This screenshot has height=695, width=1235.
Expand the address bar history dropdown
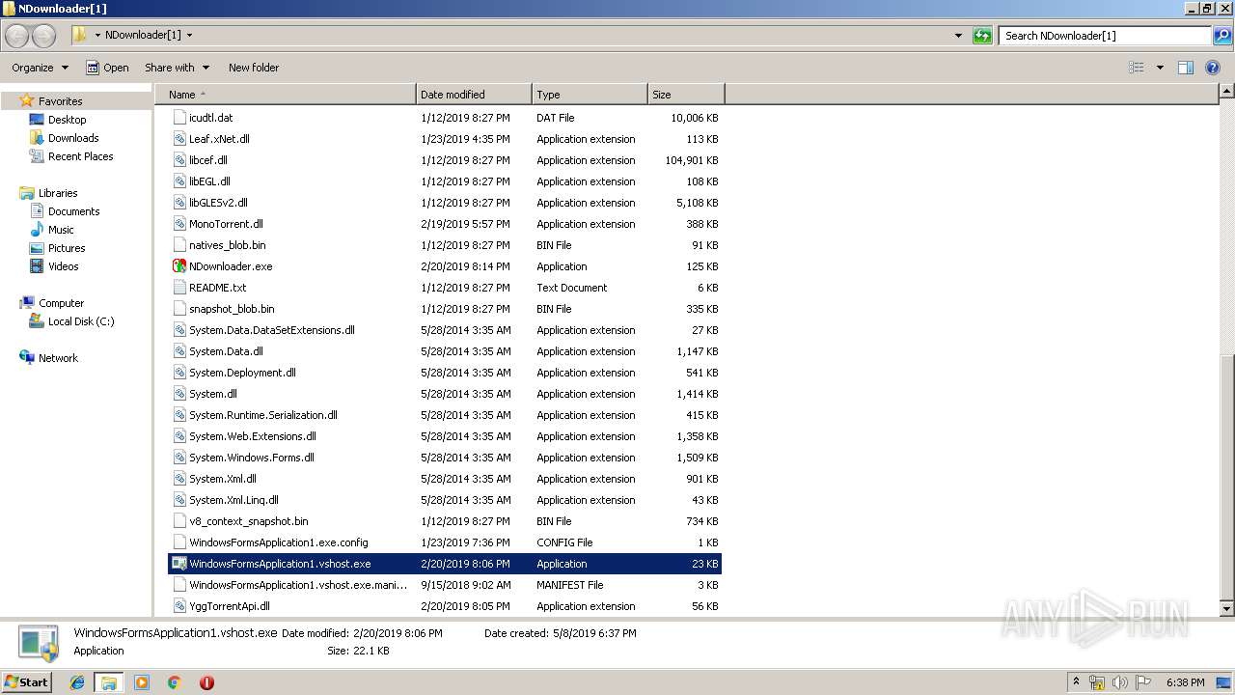(x=958, y=36)
